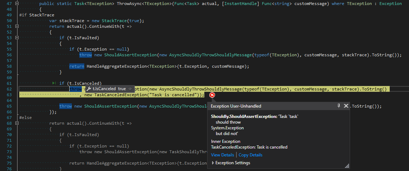Collapse the ContinueWith lambda on line 51
Image resolution: width=409 pixels, height=171 pixels.
click(x=17, y=26)
